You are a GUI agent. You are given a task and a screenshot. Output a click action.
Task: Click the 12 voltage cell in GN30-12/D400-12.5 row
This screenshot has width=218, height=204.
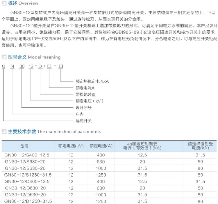[x=71, y=182]
